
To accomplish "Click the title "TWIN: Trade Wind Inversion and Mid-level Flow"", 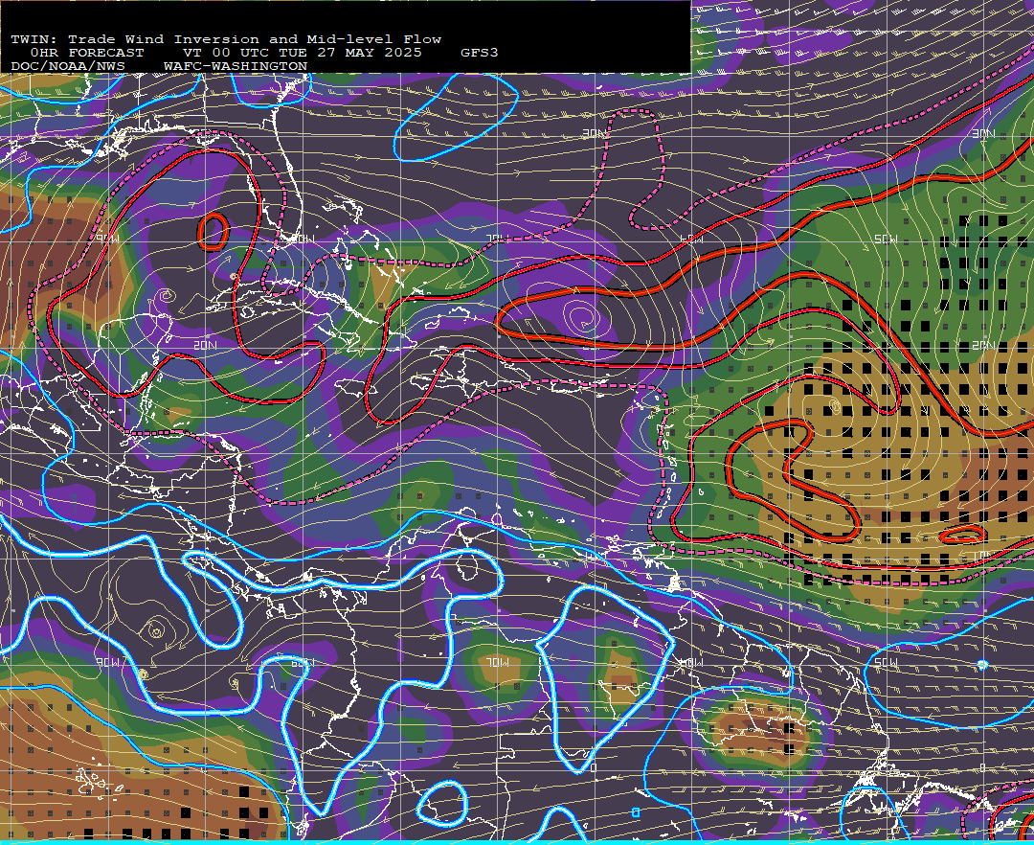I will pos(226,39).
